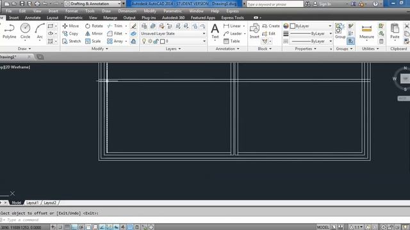Click the command line input field
The image size is (410, 230).
pos(205,220)
